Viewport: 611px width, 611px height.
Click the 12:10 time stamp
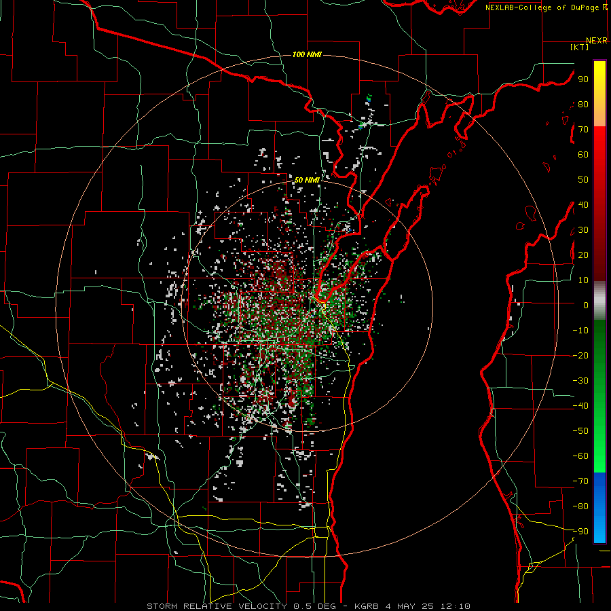(456, 606)
